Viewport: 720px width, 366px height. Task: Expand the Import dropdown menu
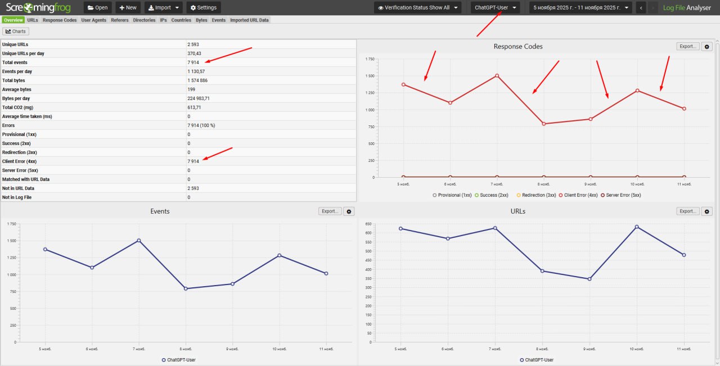163,8
